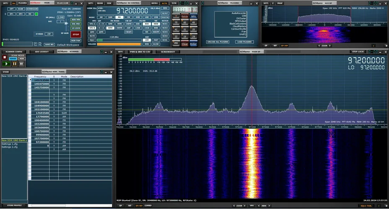
Task: Zoom in Main SP with right zoom arrow
Action: coord(244,206)
